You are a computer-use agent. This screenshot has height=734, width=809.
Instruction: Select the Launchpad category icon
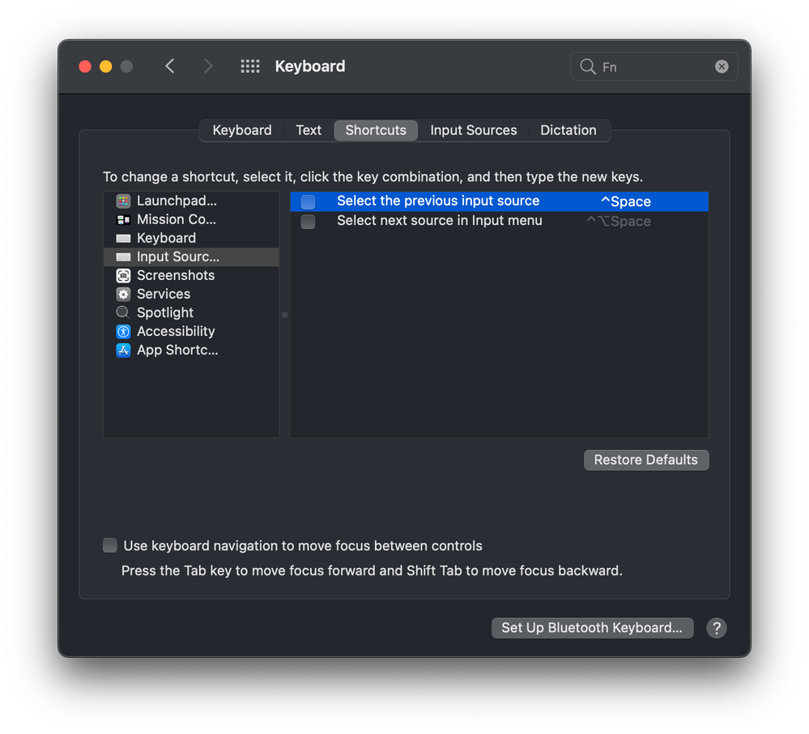click(123, 201)
